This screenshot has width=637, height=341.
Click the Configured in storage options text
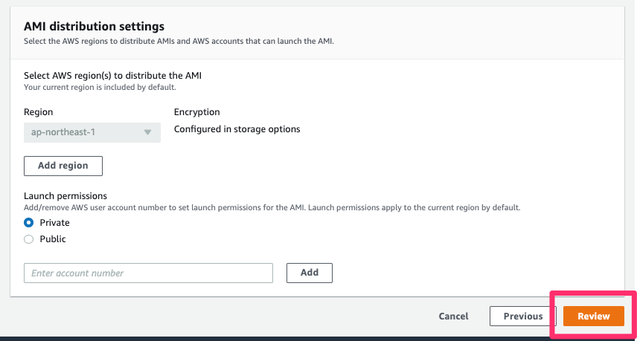click(x=237, y=129)
